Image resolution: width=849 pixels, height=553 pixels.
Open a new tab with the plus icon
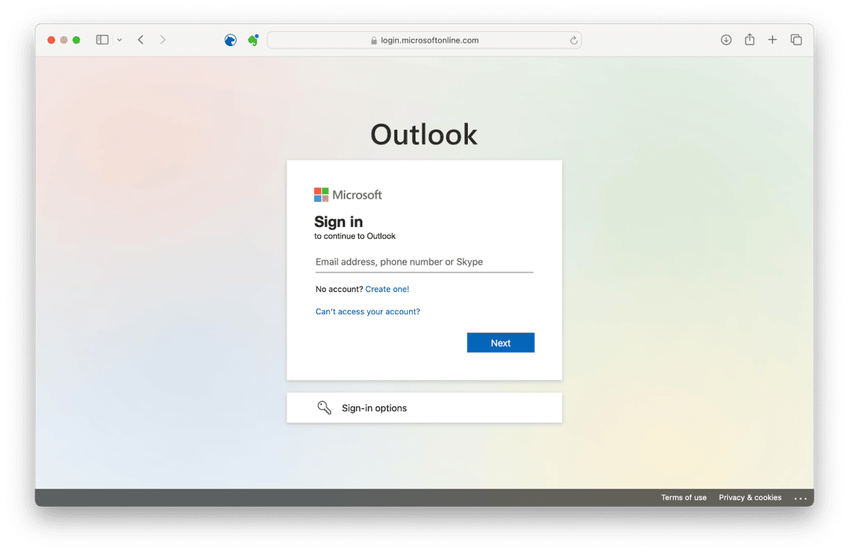(x=772, y=40)
